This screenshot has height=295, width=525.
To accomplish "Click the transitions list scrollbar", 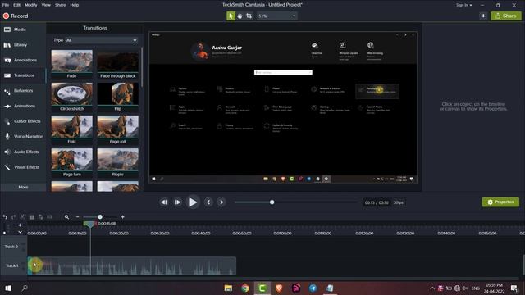I will tap(142, 67).
